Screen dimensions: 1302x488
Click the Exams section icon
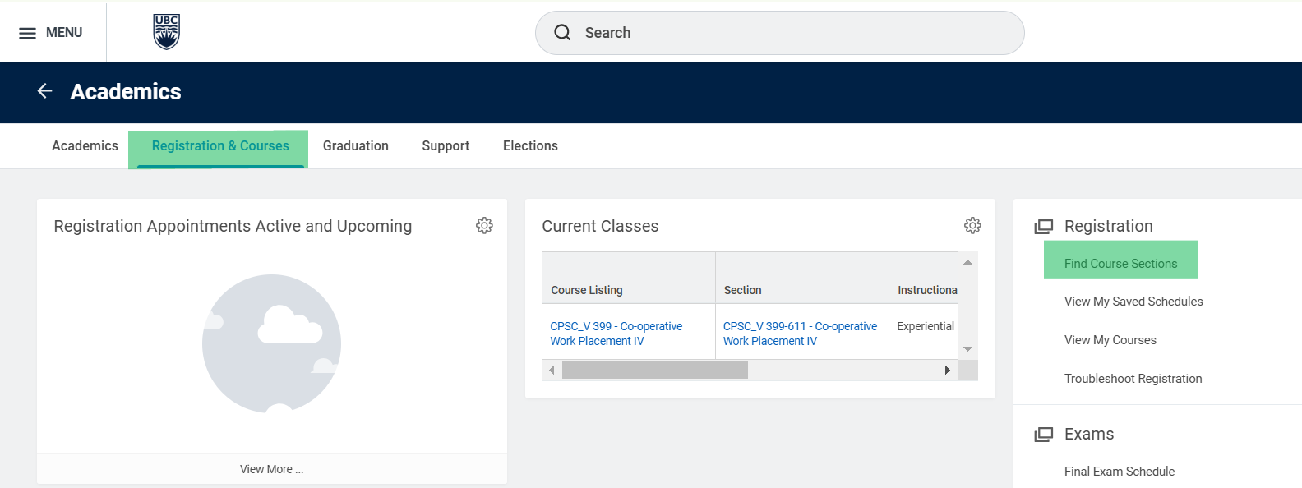click(x=1044, y=434)
